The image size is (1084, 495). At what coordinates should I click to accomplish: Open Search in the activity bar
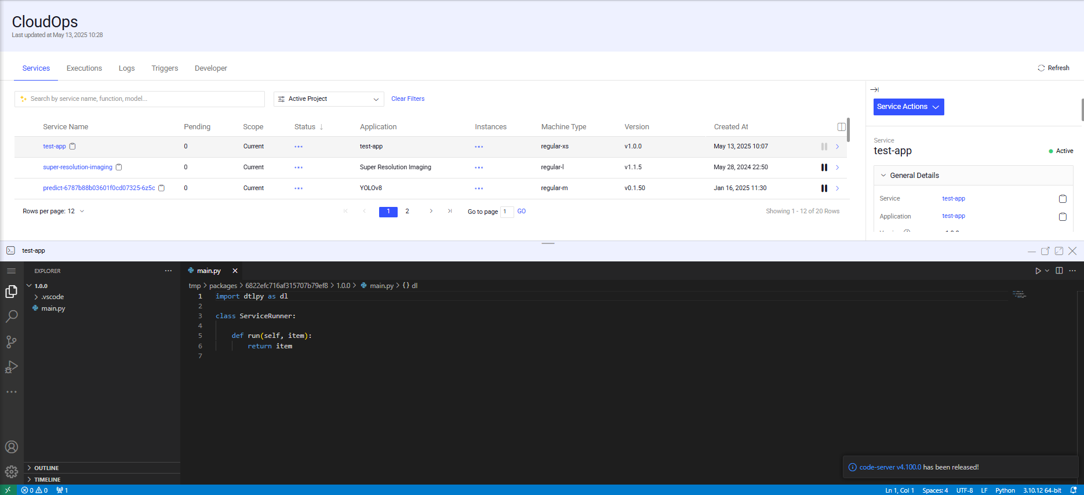[11, 316]
